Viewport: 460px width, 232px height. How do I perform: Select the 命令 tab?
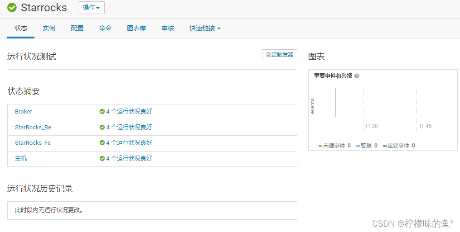click(x=105, y=28)
